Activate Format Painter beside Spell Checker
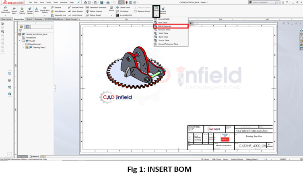 pyautogui.click(x=29, y=10)
